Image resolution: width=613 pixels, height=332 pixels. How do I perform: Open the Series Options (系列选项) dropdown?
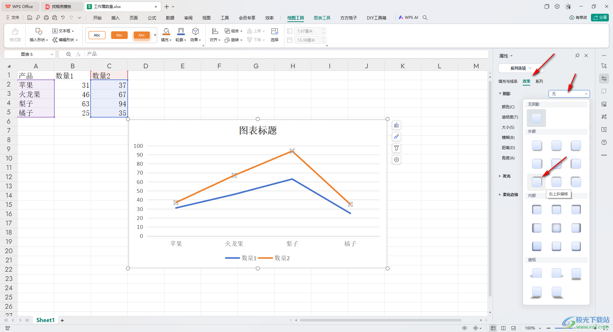pos(521,68)
